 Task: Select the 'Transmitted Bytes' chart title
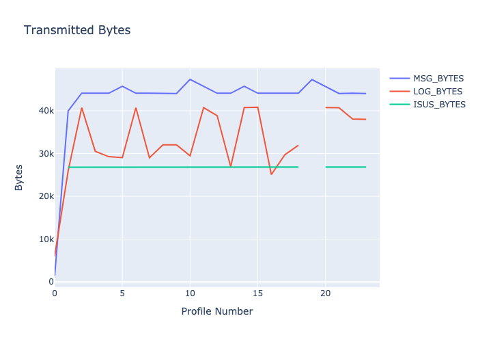click(x=77, y=30)
